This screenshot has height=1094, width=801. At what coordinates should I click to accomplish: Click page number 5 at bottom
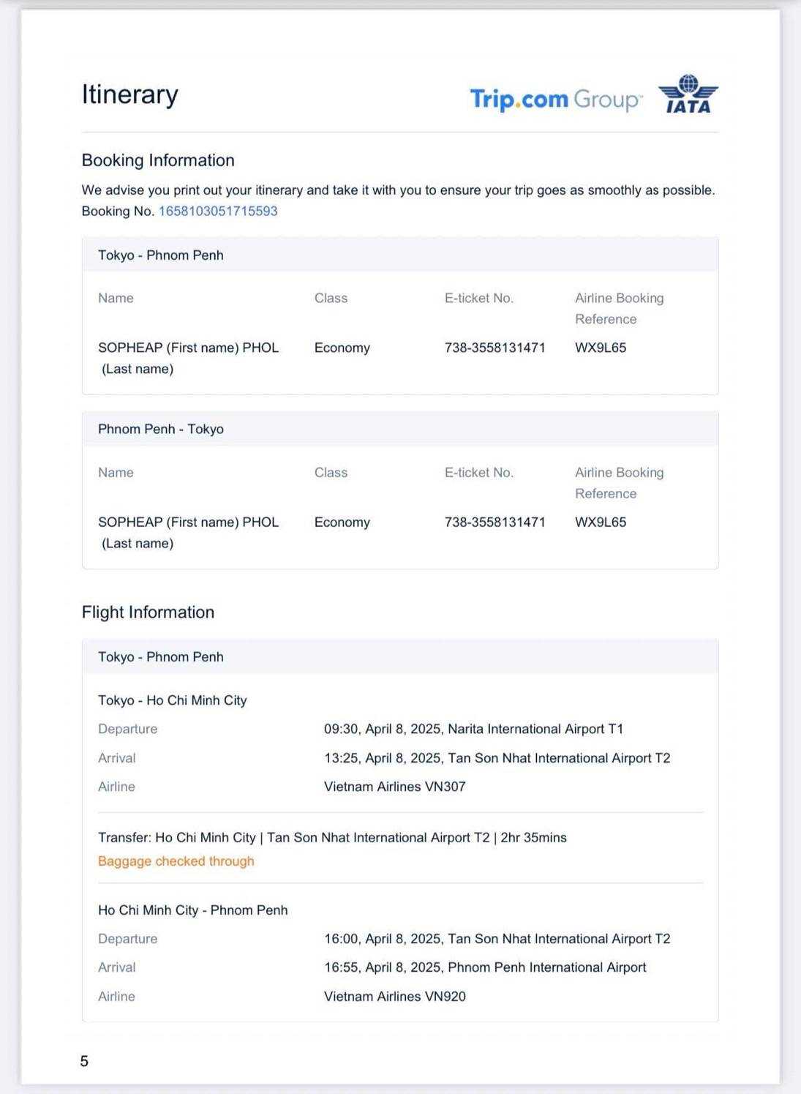[84, 1062]
